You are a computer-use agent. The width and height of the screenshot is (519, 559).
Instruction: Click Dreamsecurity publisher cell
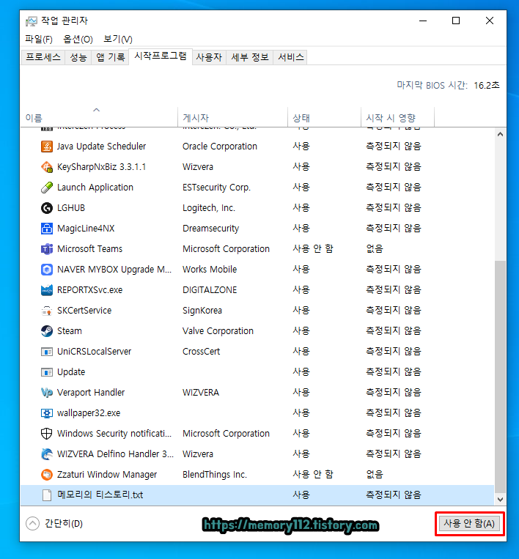[211, 228]
